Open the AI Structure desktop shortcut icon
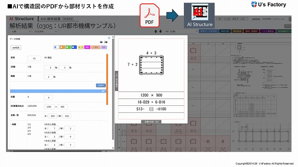 click(x=199, y=16)
